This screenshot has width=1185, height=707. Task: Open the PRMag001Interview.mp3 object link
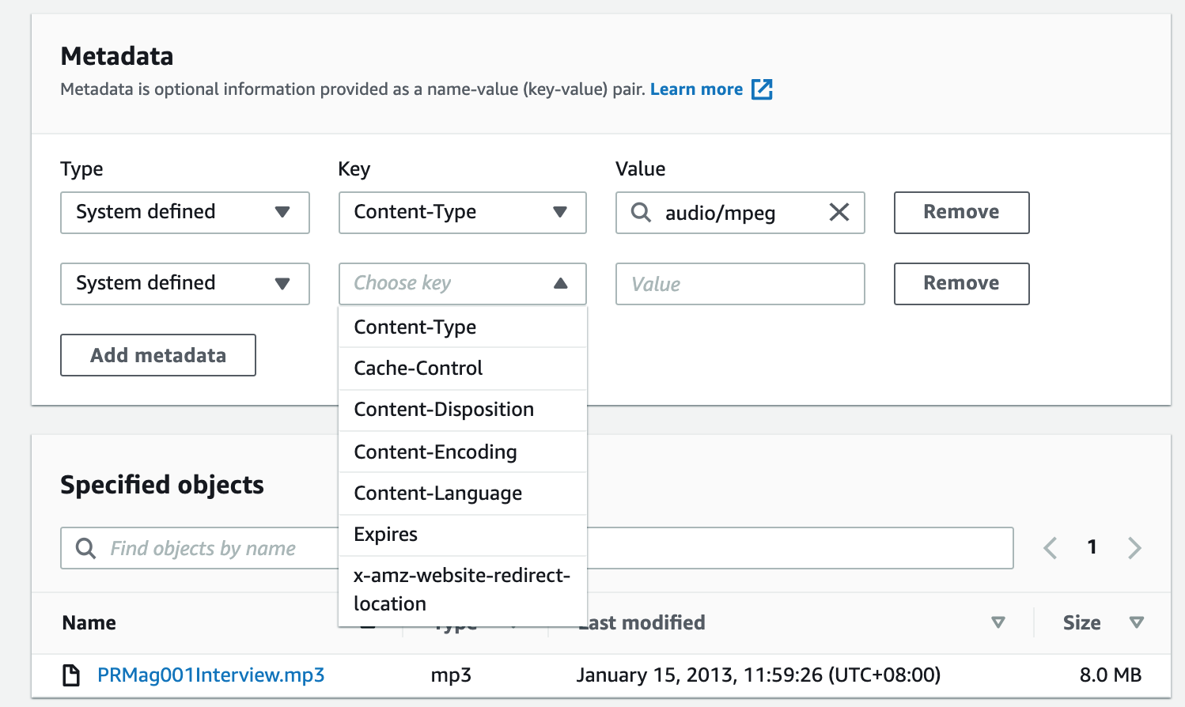[210, 675]
